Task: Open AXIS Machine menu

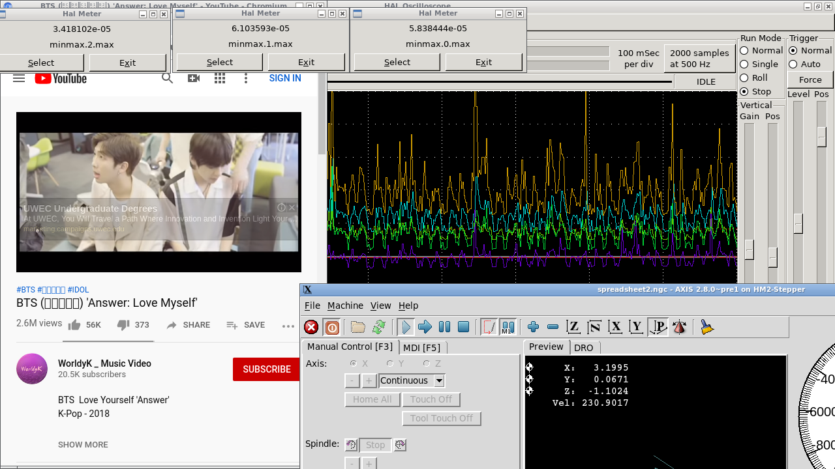Action: pyautogui.click(x=345, y=306)
